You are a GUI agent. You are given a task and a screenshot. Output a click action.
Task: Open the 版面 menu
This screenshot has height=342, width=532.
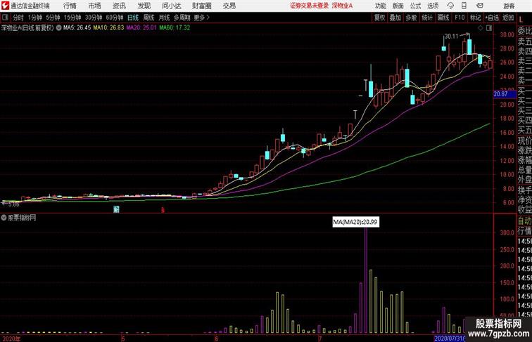coord(398,6)
